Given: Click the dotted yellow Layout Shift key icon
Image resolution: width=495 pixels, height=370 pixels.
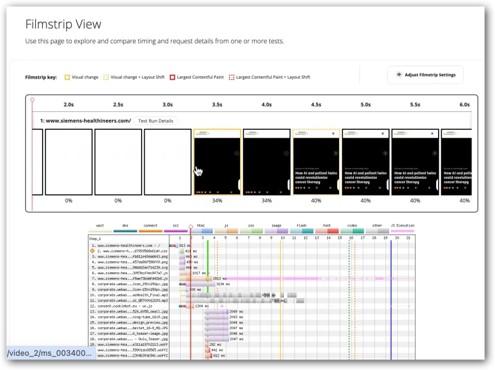Looking at the screenshot, I should pyautogui.click(x=106, y=77).
